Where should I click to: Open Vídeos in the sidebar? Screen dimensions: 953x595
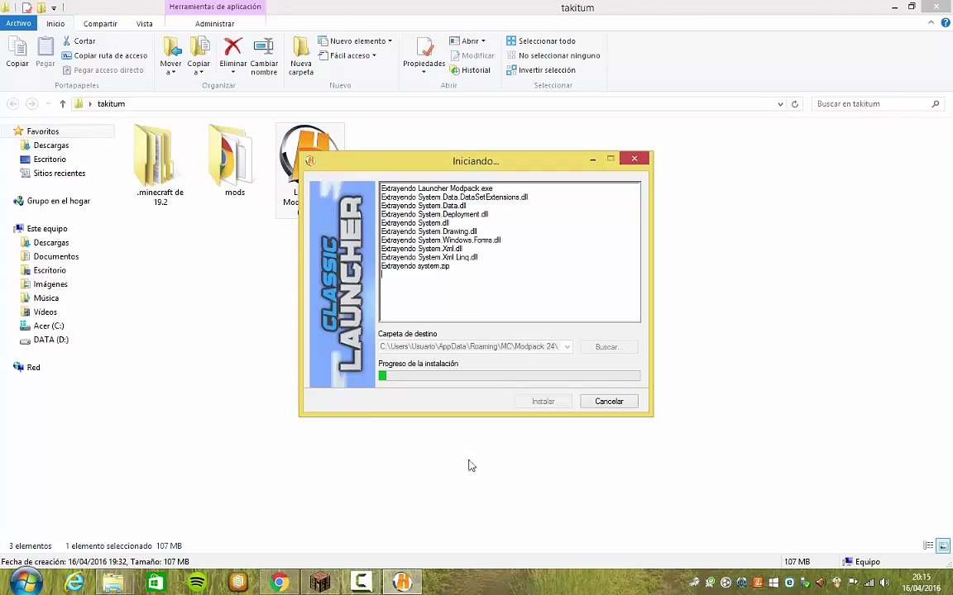[x=45, y=312]
